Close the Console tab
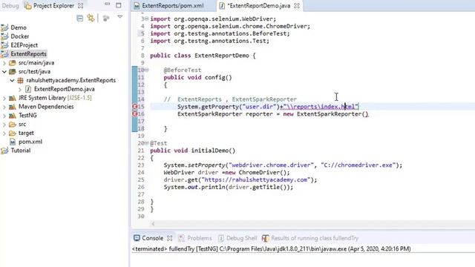Viewport: 475px width, 267px height. coord(170,238)
